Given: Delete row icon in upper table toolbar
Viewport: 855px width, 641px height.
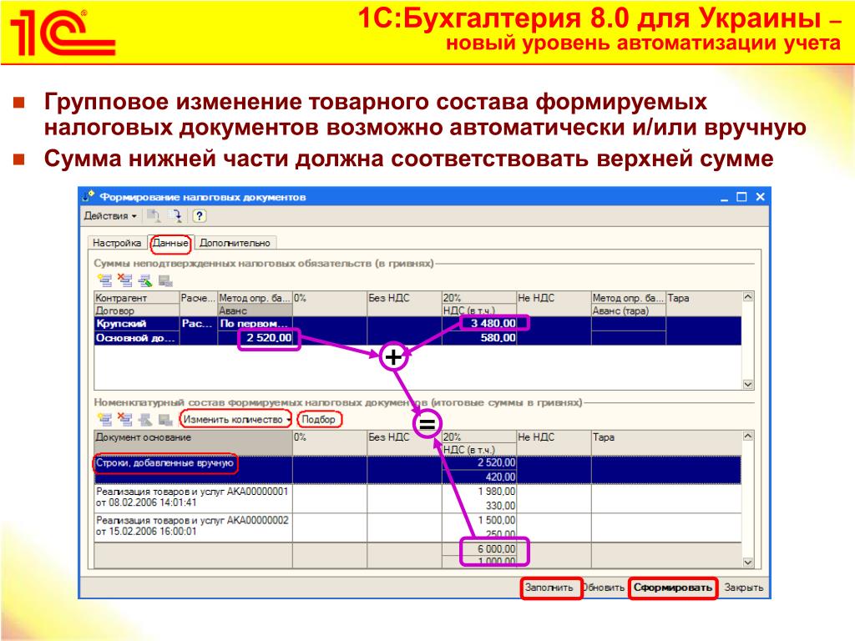Looking at the screenshot, I should (x=125, y=280).
